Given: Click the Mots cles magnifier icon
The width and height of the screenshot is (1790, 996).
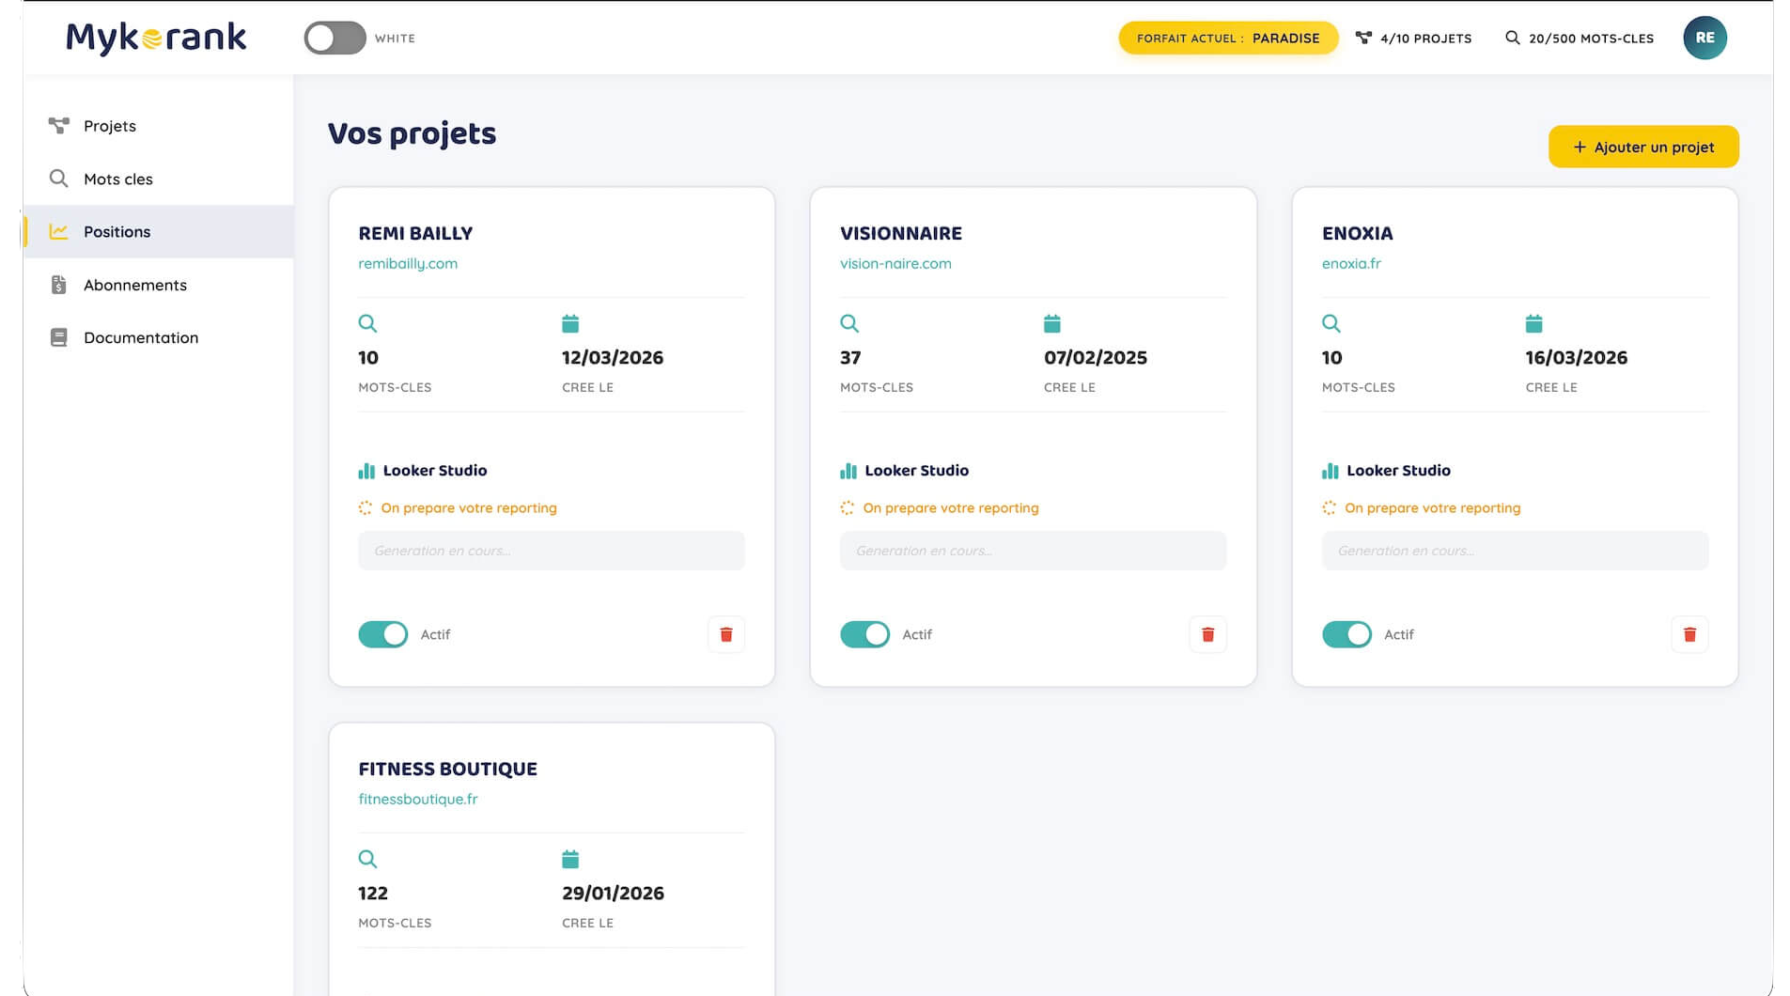Looking at the screenshot, I should (58, 179).
